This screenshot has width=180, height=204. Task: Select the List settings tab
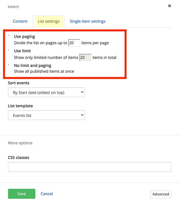click(48, 21)
